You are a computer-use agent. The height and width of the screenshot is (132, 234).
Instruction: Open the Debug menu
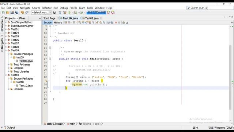64,8
